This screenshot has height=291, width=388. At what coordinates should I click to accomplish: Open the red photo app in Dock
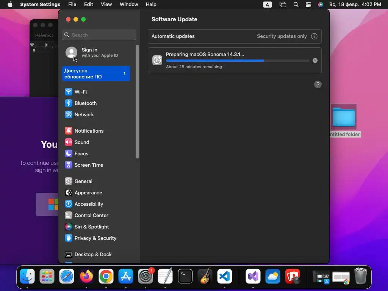(x=293, y=276)
